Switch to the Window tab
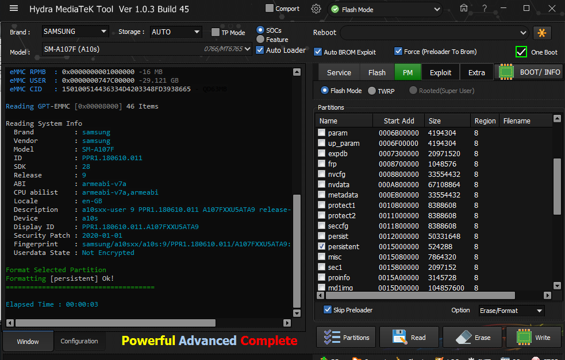 (28, 341)
